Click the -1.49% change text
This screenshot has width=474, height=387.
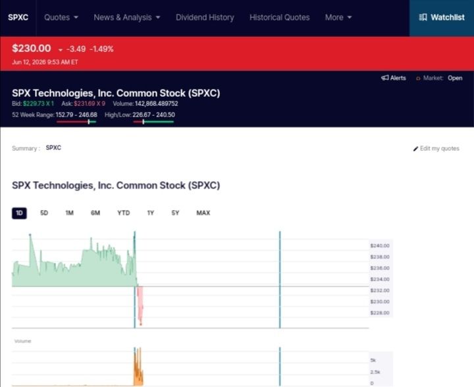[101, 49]
